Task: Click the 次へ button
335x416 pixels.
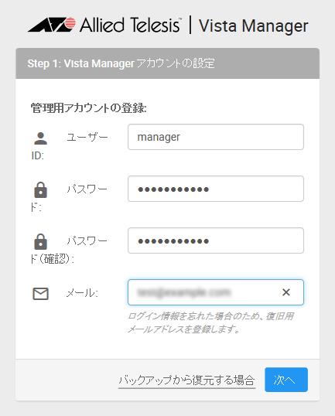Action: (286, 380)
